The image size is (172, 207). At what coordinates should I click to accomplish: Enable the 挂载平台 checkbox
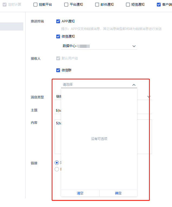point(35,5)
